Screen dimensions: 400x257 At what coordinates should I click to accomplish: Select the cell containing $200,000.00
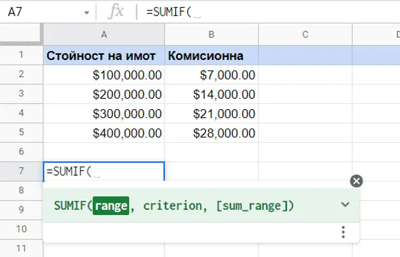104,94
